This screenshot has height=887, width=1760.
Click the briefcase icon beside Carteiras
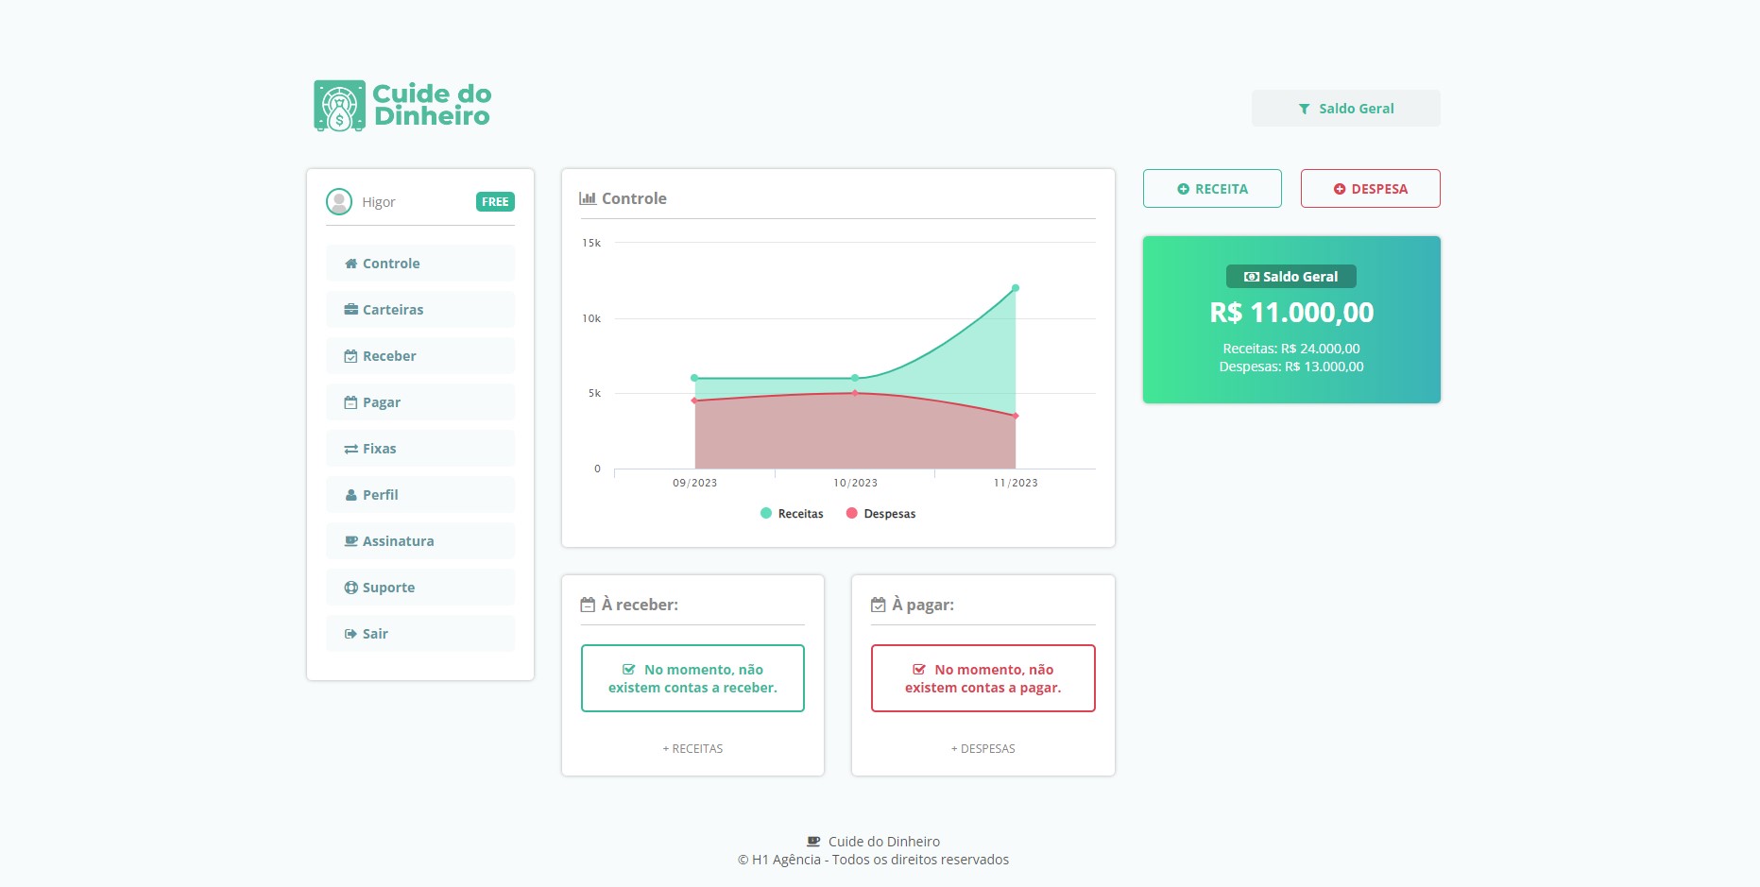pyautogui.click(x=350, y=310)
